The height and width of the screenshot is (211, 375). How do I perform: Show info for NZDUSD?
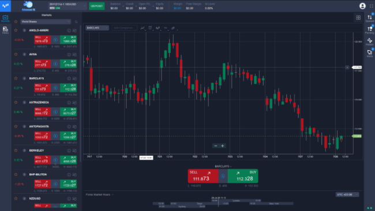69,198
